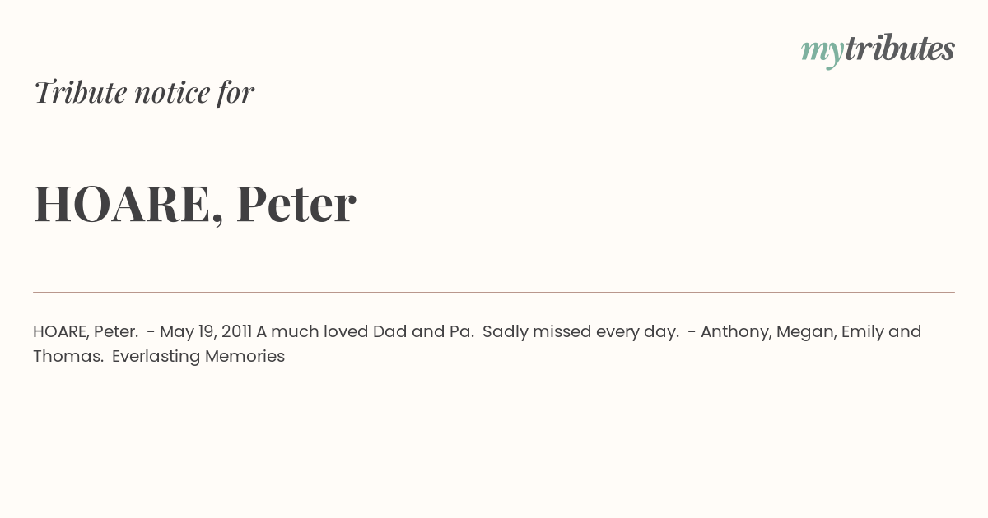The height and width of the screenshot is (518, 988).
Task: Click the green "my" part of logo
Action: pos(823,53)
